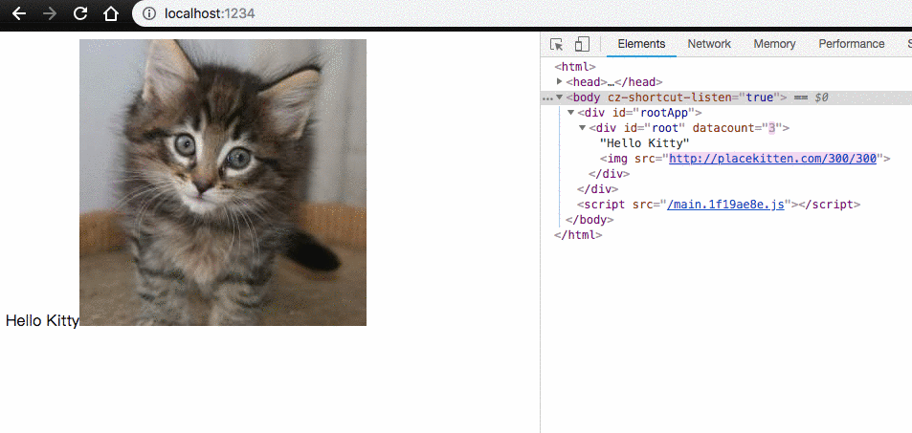This screenshot has width=912, height=433.
Task: Click the ellipsis beside the body node
Action: coord(546,98)
